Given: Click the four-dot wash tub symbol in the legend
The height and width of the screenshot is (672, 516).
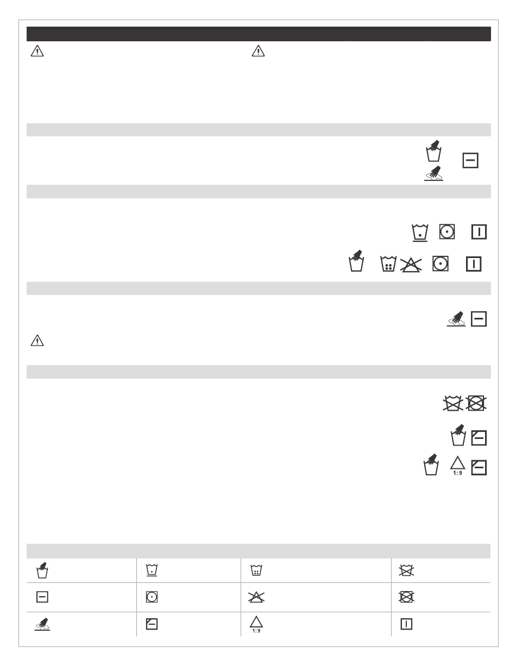Looking at the screenshot, I should [x=256, y=570].
